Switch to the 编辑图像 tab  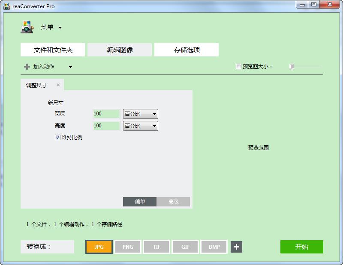pyautogui.click(x=120, y=50)
